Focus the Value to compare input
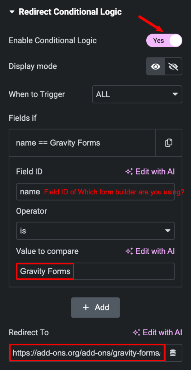This screenshot has width=191, height=370. pos(95,271)
